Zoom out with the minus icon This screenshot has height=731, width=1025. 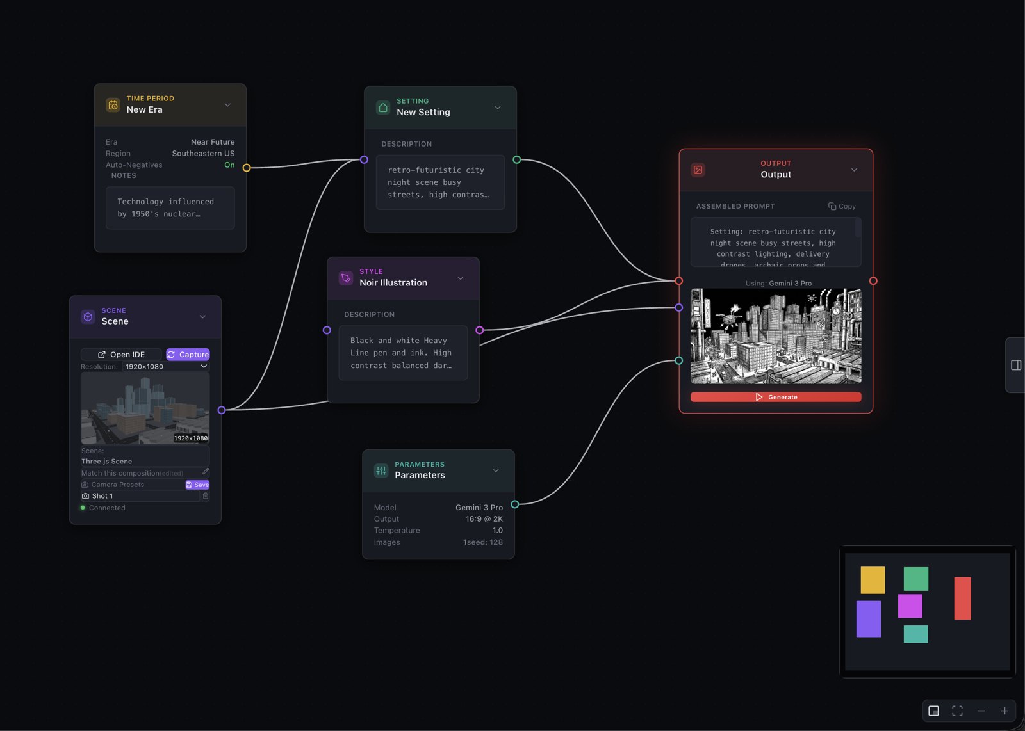point(981,711)
